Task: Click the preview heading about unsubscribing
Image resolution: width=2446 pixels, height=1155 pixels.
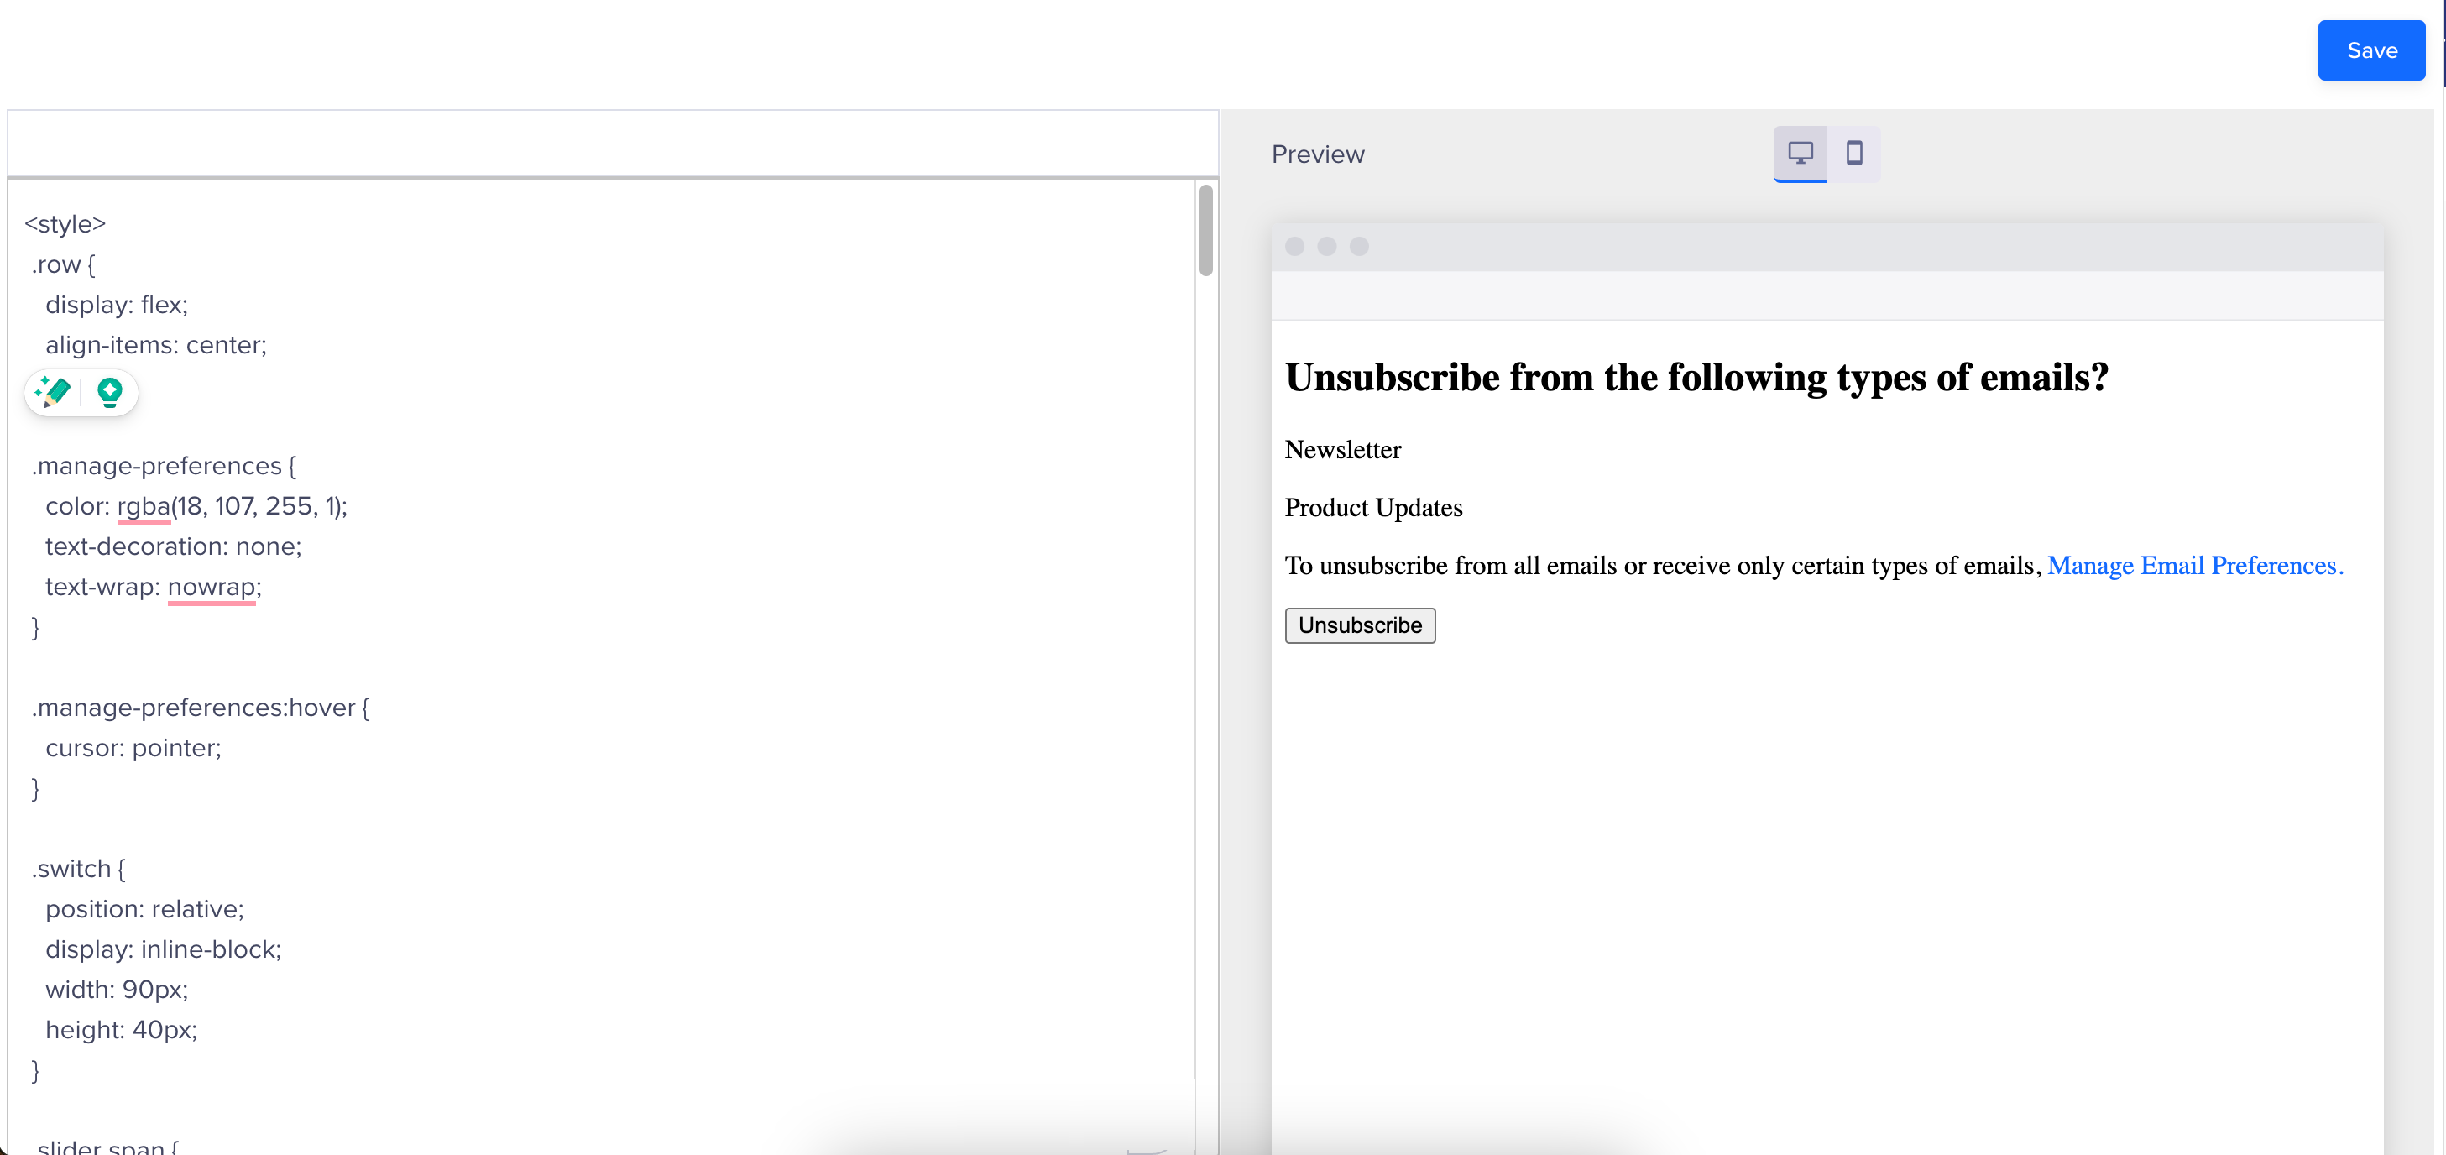Action: pos(1696,378)
